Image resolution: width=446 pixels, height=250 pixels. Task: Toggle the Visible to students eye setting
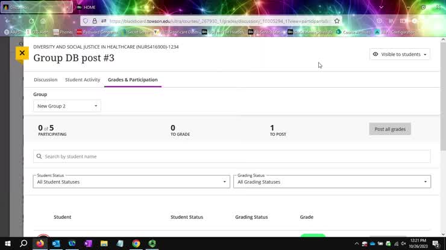click(400, 54)
